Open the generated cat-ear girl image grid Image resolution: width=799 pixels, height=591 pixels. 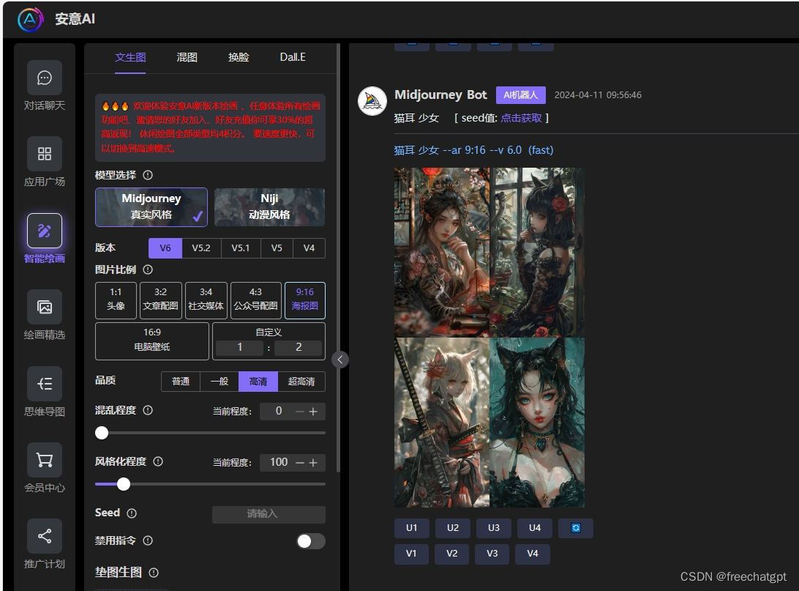tap(489, 338)
